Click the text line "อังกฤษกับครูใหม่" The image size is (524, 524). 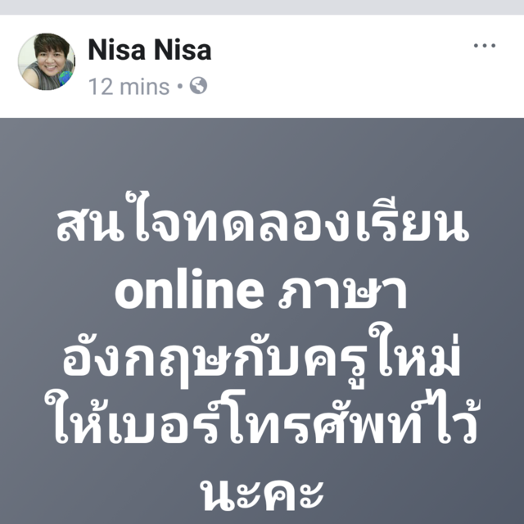tap(262, 357)
